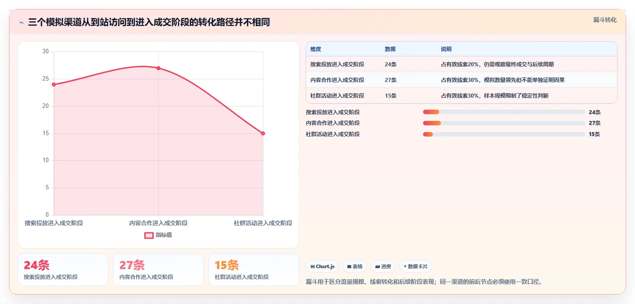635x304 pixels.
Task: Click the table cell 内容合作进入成交阶段
Action: click(x=337, y=80)
